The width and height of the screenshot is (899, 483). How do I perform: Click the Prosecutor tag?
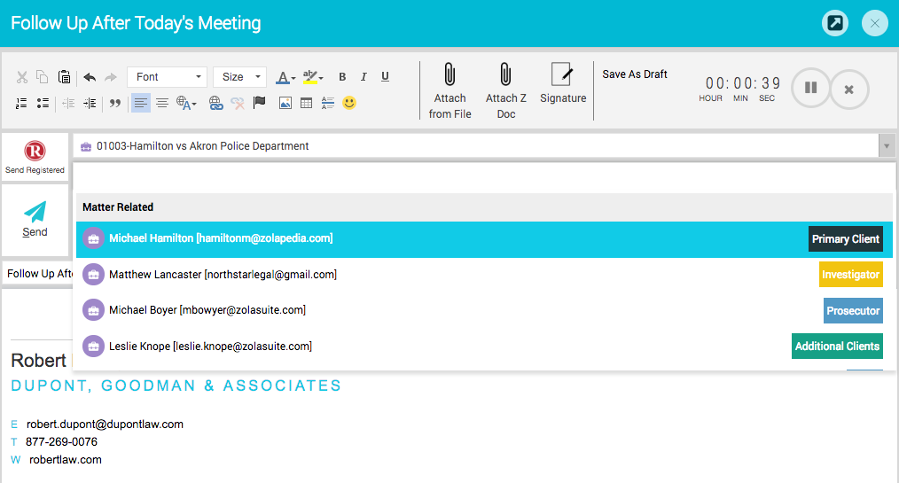(853, 310)
